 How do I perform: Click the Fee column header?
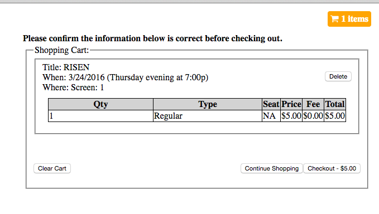(313, 104)
